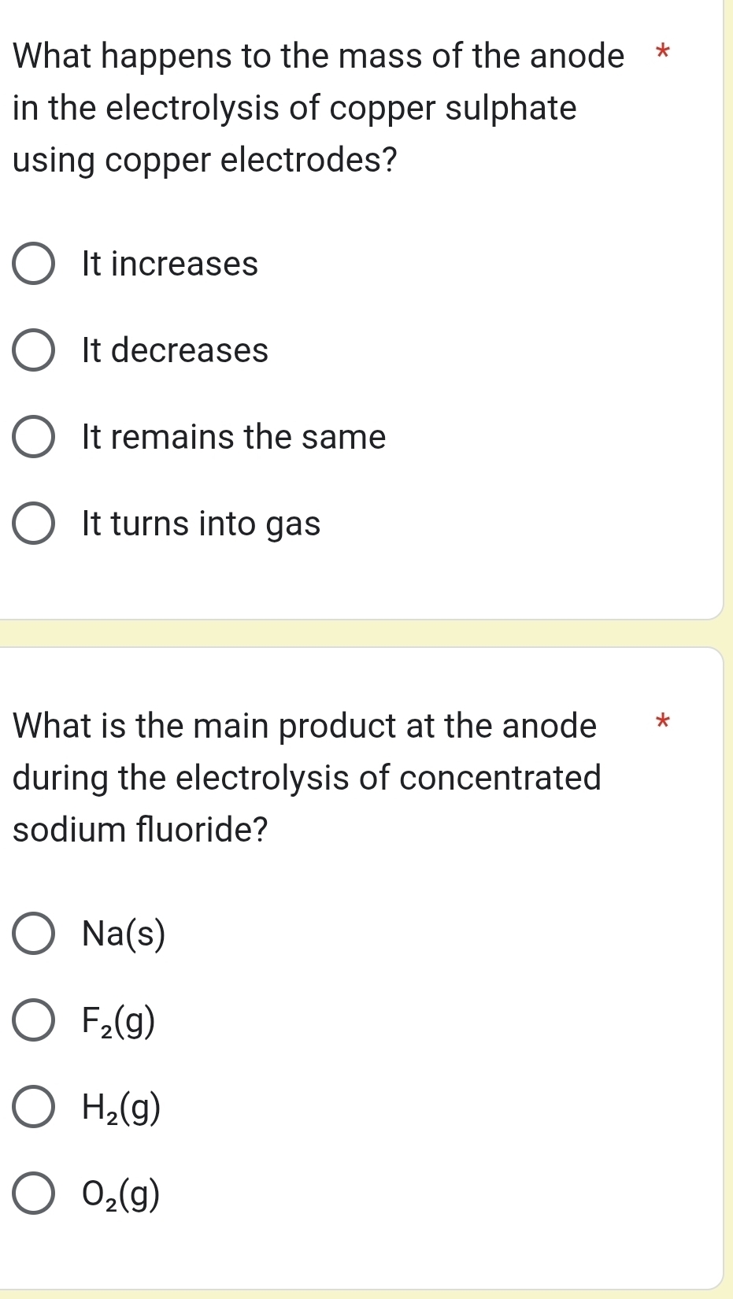Select the Na(s) radio button

coord(34,934)
